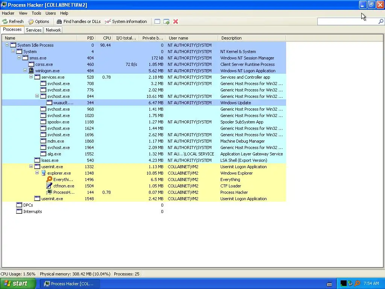The image size is (385, 289).
Task: Click the 98.44 CPU value
Action: pos(105,45)
